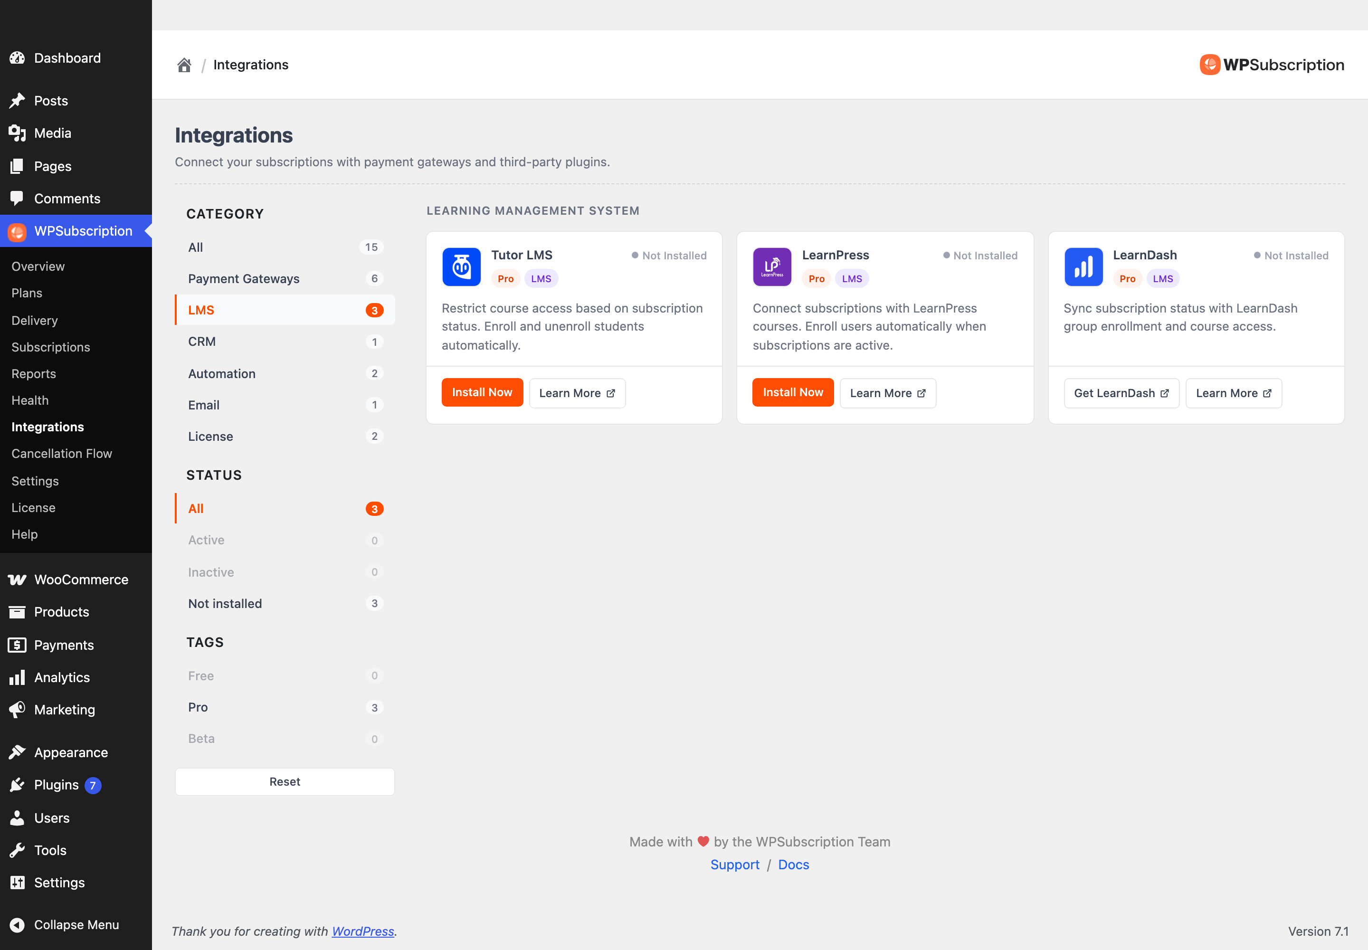The width and height of the screenshot is (1368, 950).
Task: Click the Posts pin icon
Action: tap(17, 101)
